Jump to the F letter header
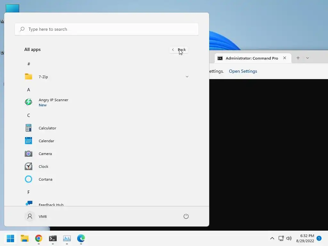The height and width of the screenshot is (246, 328). (x=29, y=192)
